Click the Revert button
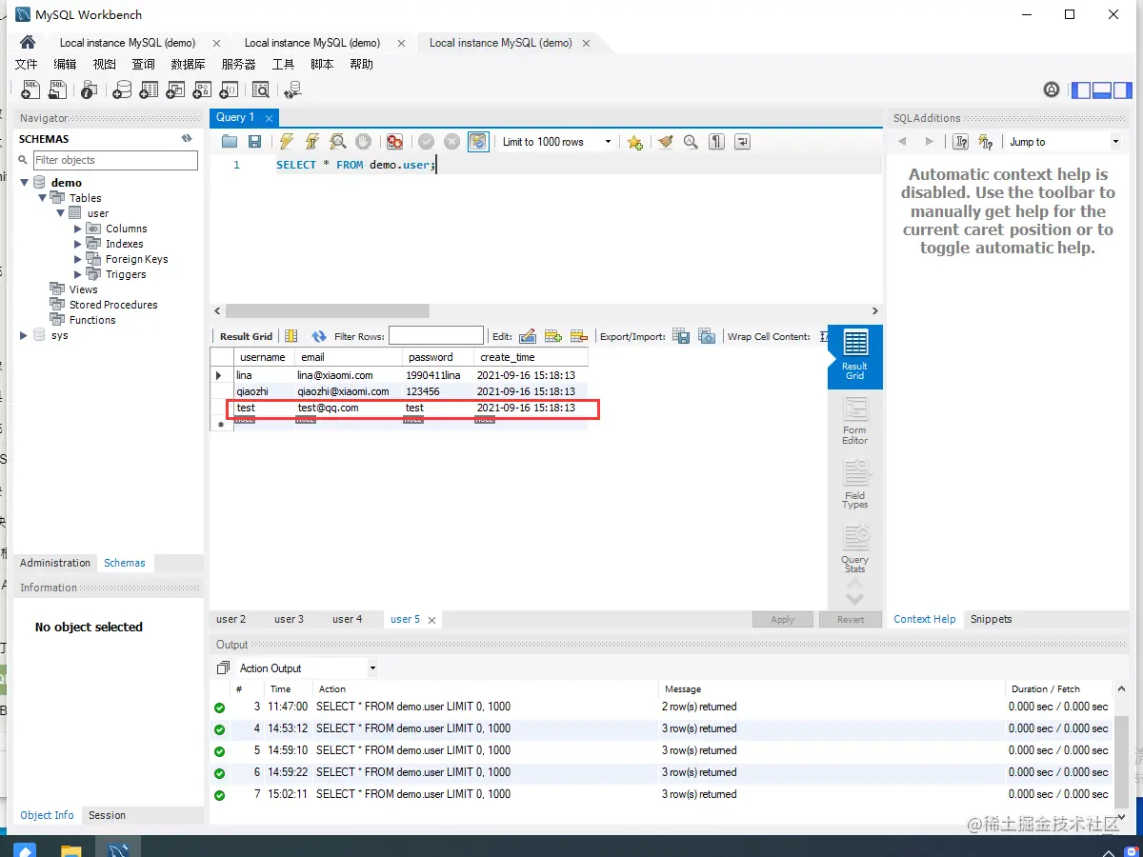The width and height of the screenshot is (1143, 857). point(851,620)
